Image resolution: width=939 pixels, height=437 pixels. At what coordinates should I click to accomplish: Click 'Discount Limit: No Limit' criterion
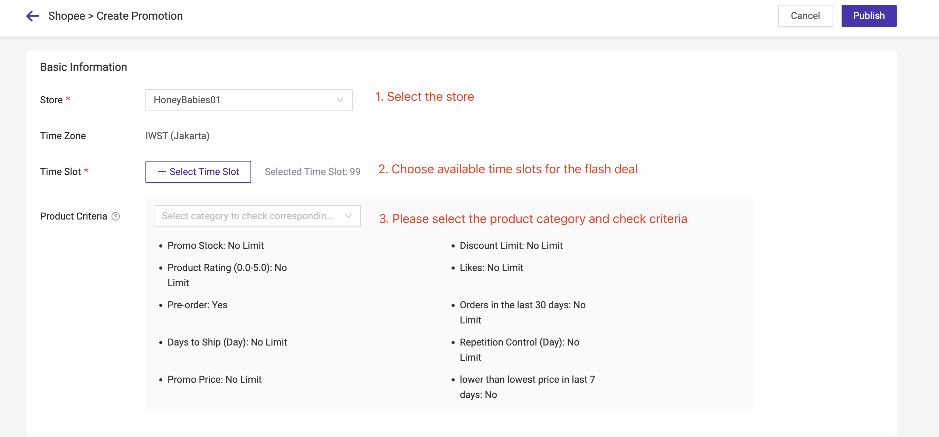pos(511,246)
